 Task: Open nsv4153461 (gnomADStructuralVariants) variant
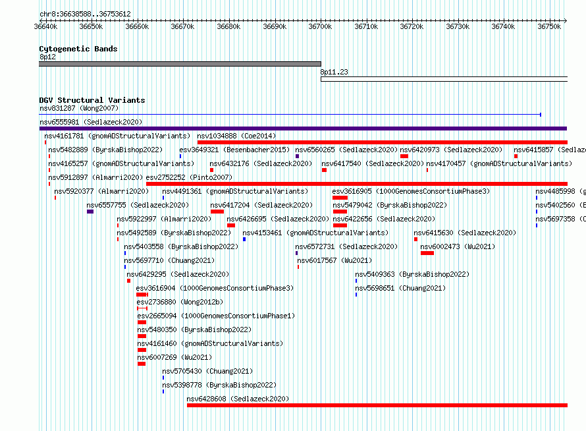tap(315, 233)
